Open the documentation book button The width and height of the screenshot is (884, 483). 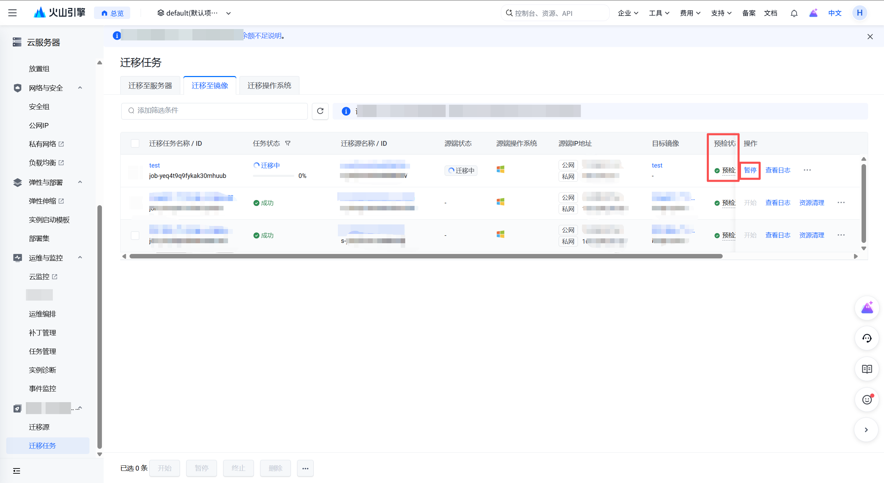tap(867, 369)
